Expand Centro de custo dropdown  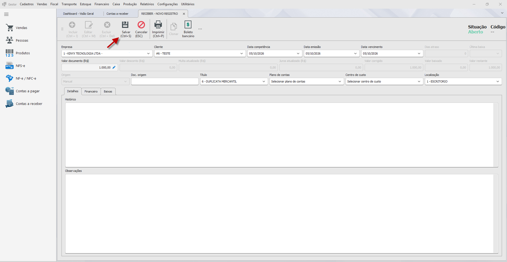click(419, 81)
